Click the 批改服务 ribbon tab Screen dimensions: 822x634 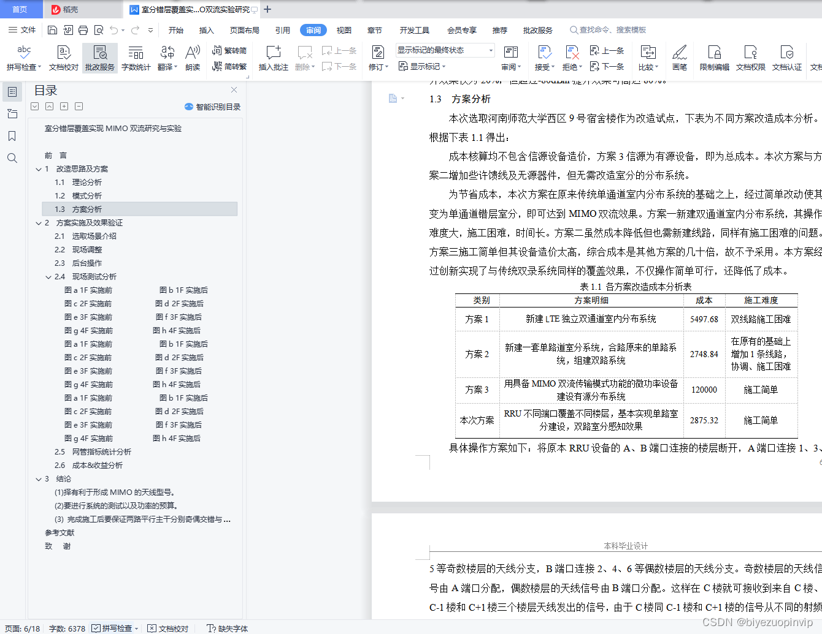tap(538, 30)
